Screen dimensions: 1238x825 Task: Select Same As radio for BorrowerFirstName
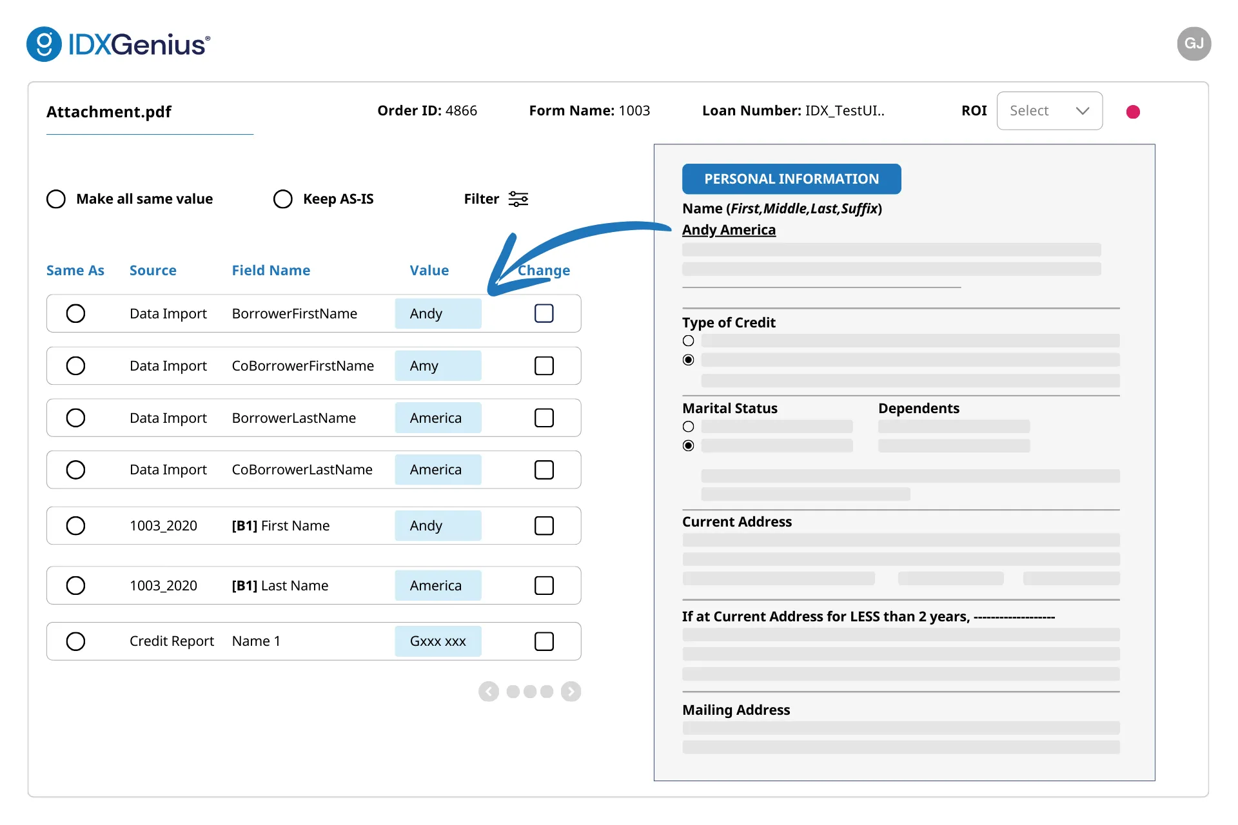click(x=75, y=313)
